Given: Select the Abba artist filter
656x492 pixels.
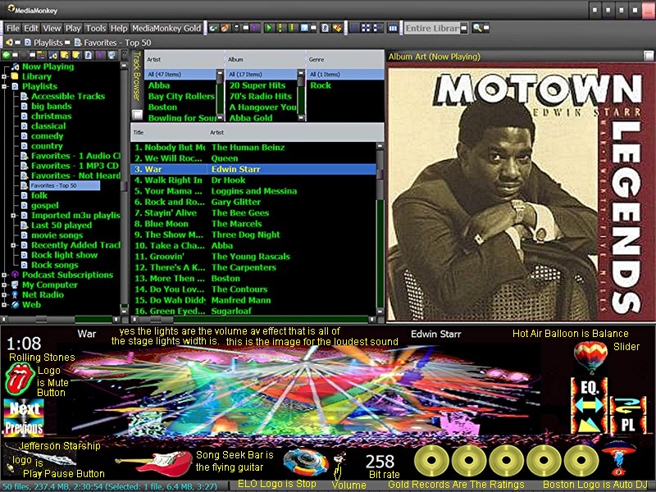Looking at the screenshot, I should click(x=159, y=85).
